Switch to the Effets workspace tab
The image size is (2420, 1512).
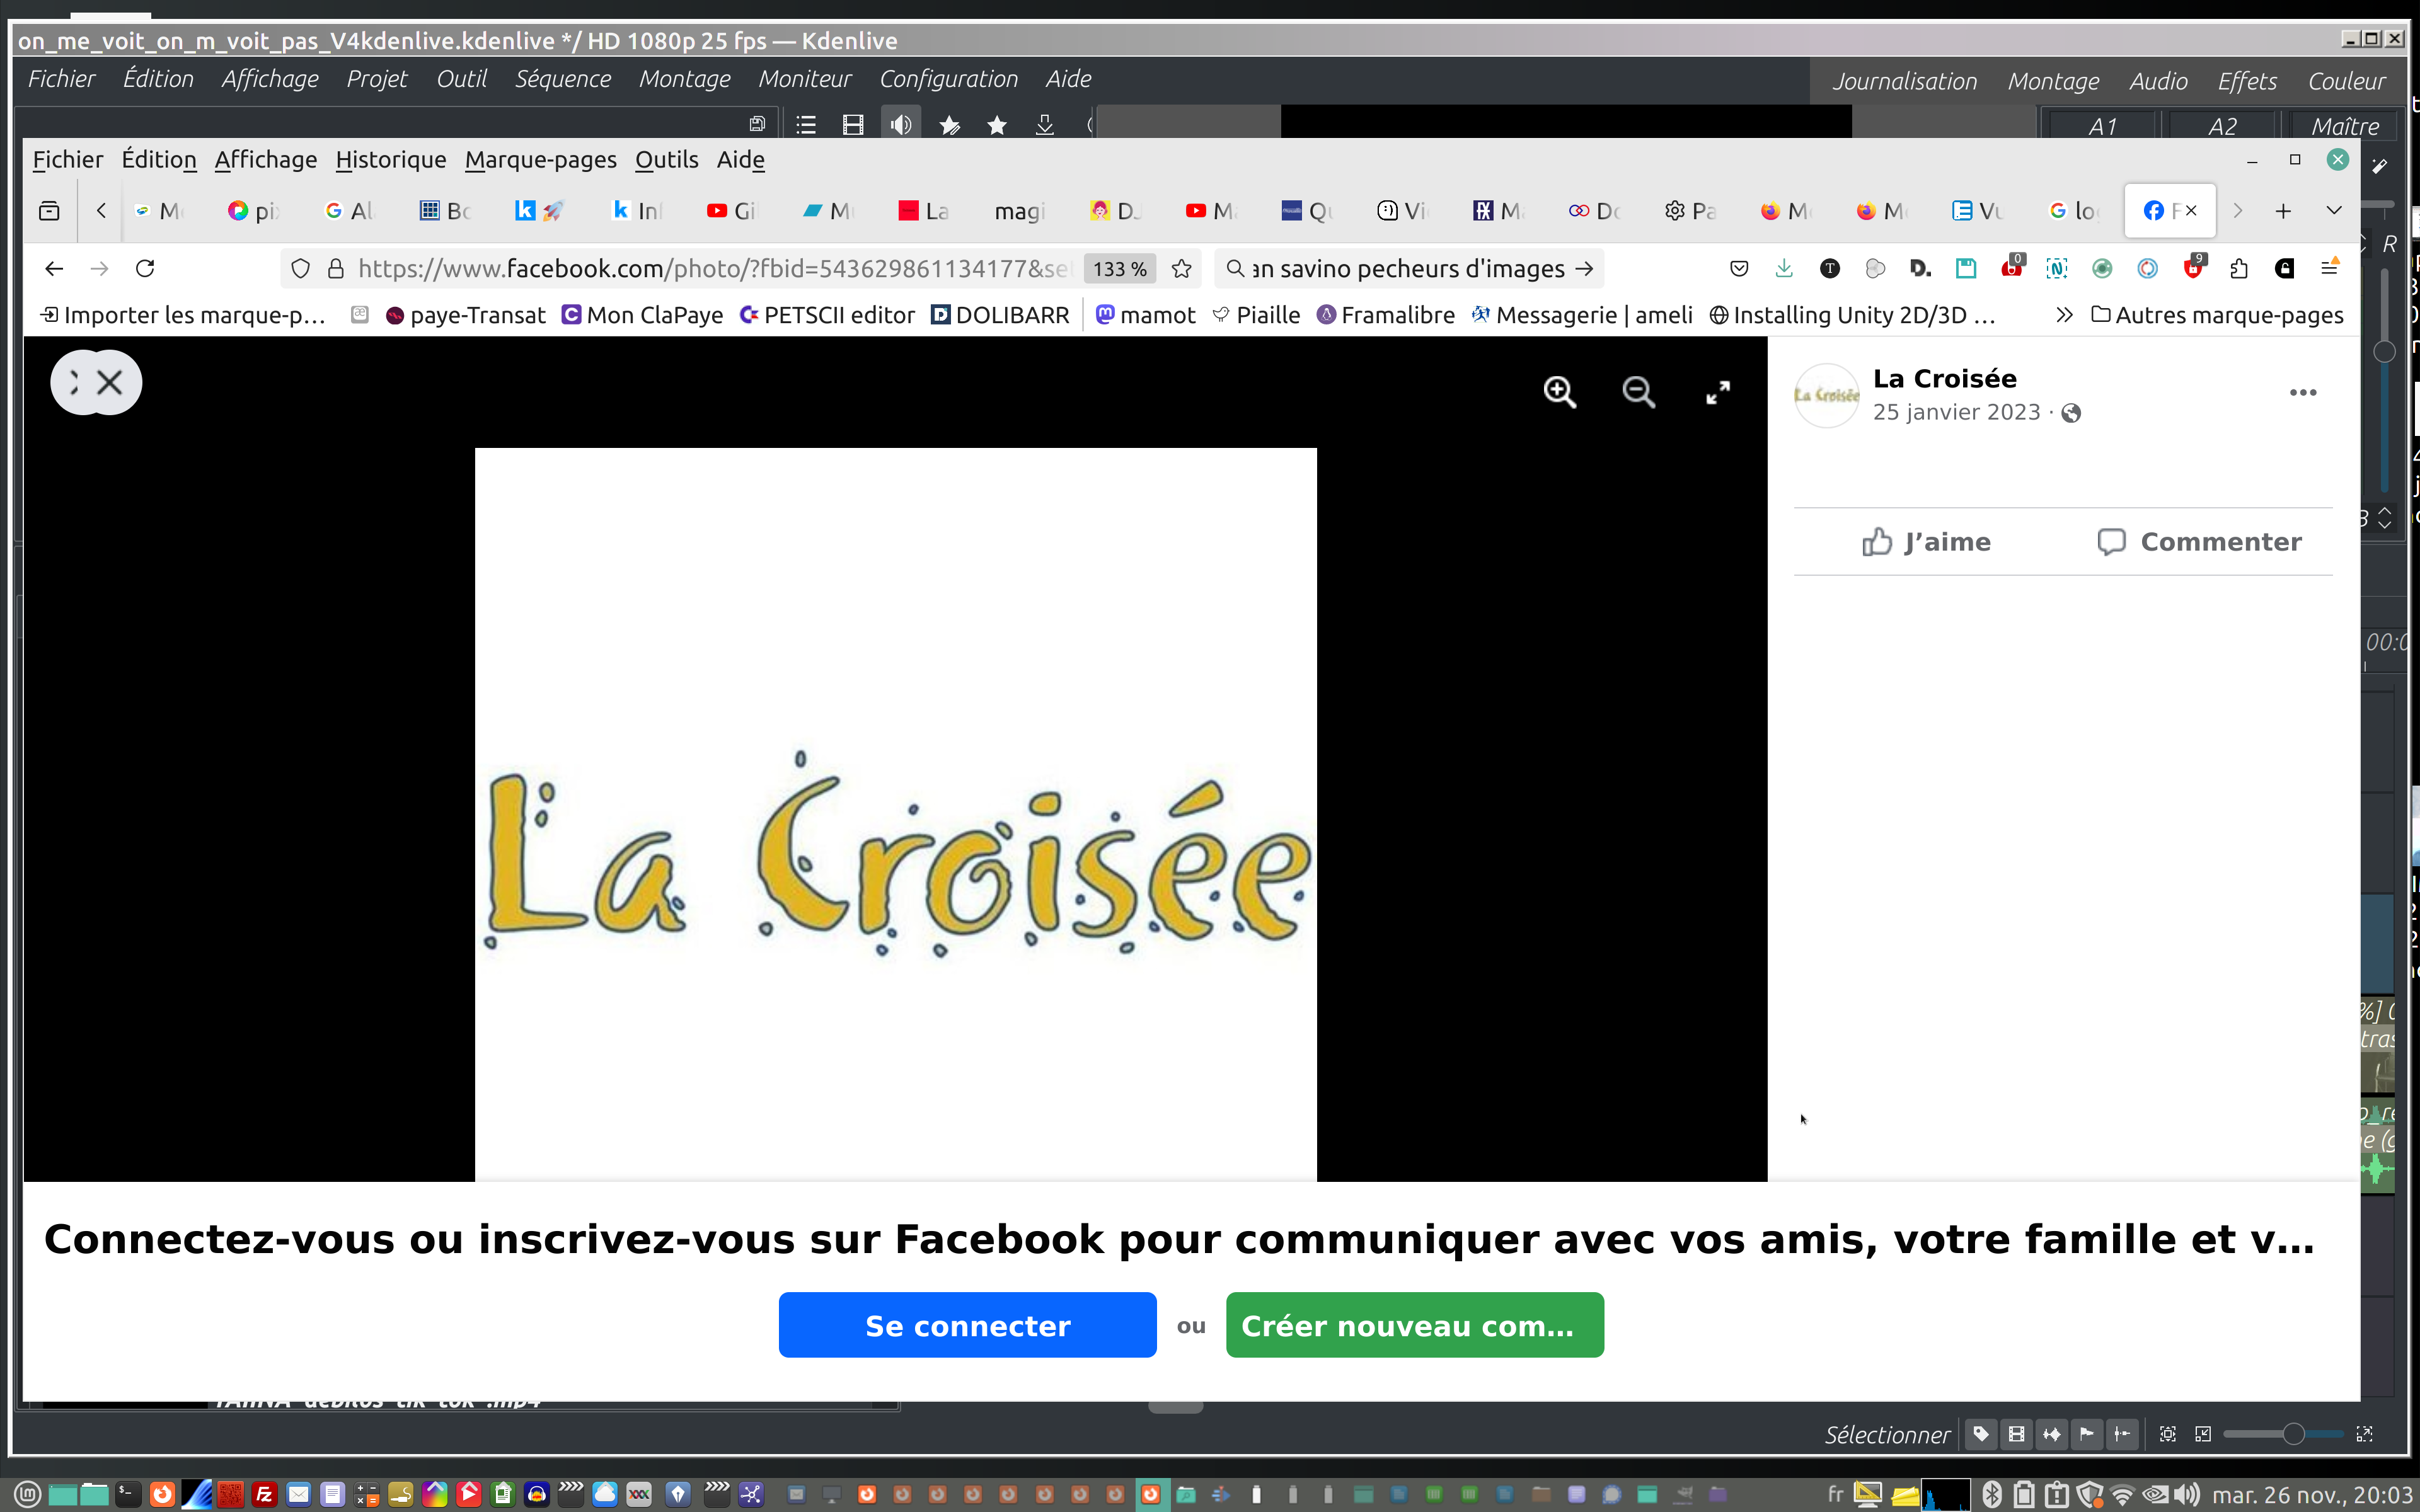coord(2246,81)
